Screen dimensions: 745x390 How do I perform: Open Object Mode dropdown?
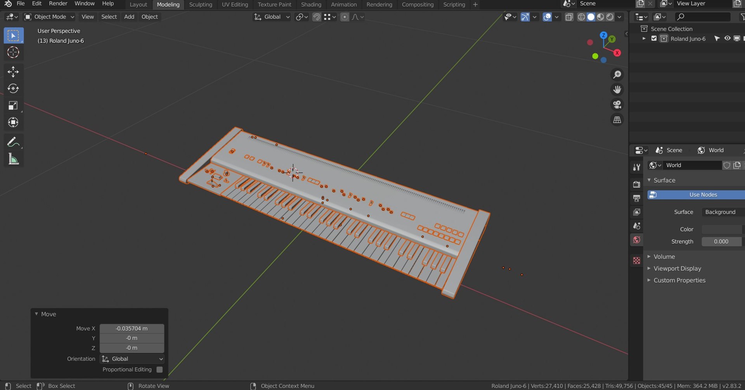coord(49,17)
